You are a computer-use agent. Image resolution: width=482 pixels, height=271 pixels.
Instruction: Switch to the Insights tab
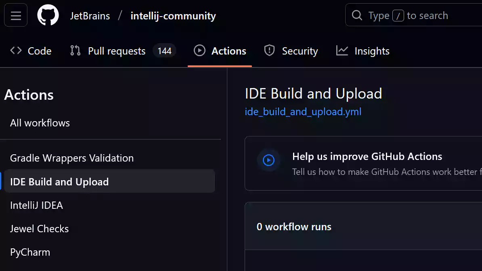[371, 51]
